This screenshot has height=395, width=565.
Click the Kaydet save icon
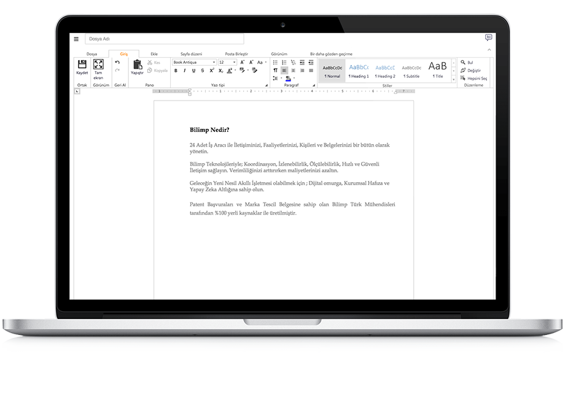point(82,64)
